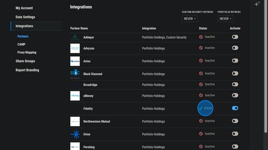Open the CAMP sub-item
The image size is (268, 150).
[x=21, y=45]
